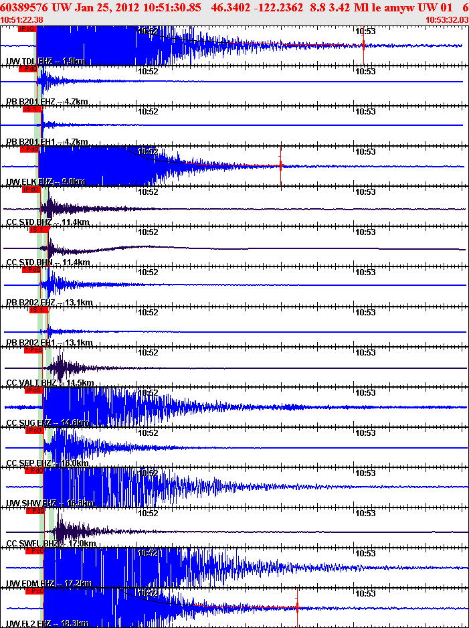This screenshot has height=628, width=469.
Task: Click the '10:52' time label on CC VALT trace
Action: coord(148,352)
